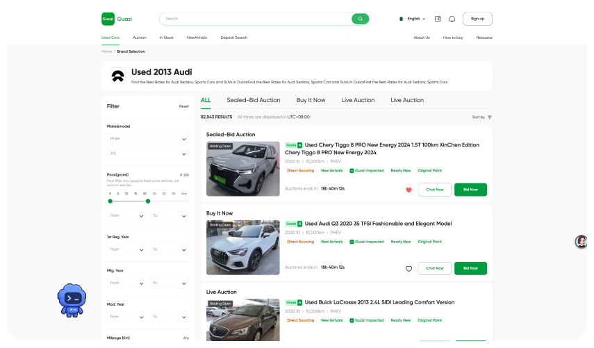Open the Audi Q3 car thumbnail
Image resolution: width=594 pixels, height=348 pixels.
coord(243,248)
